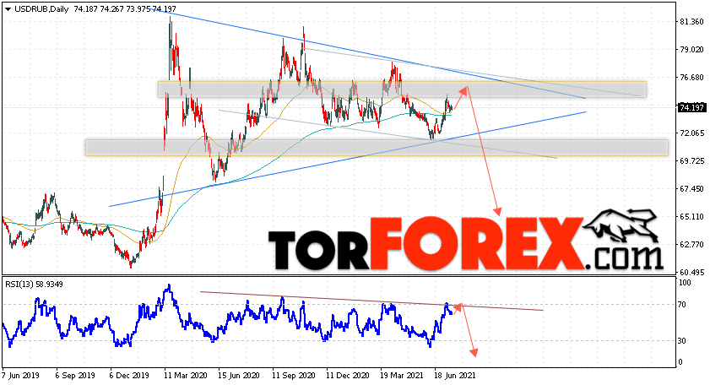Select the RSI(13) 58.9349 indicator label
710x385 pixels.
[x=35, y=285]
